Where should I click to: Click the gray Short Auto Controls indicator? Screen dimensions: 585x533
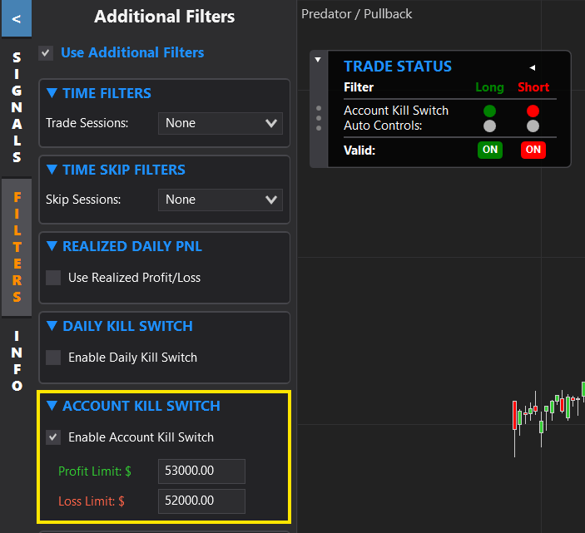533,126
